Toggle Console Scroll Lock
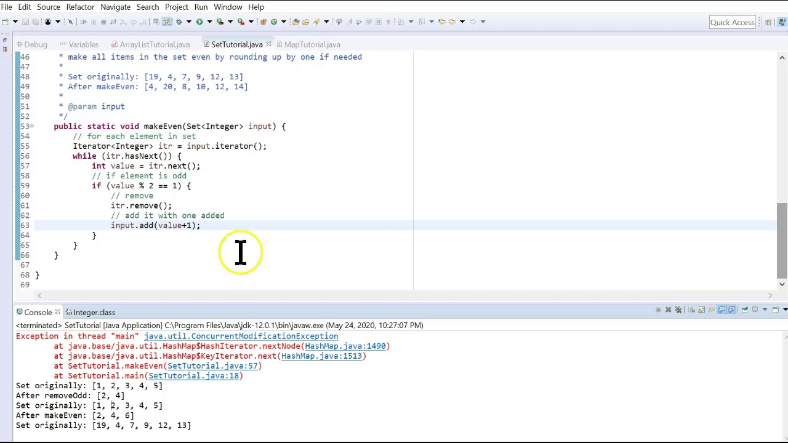Image resolution: width=788 pixels, height=443 pixels. tap(701, 309)
